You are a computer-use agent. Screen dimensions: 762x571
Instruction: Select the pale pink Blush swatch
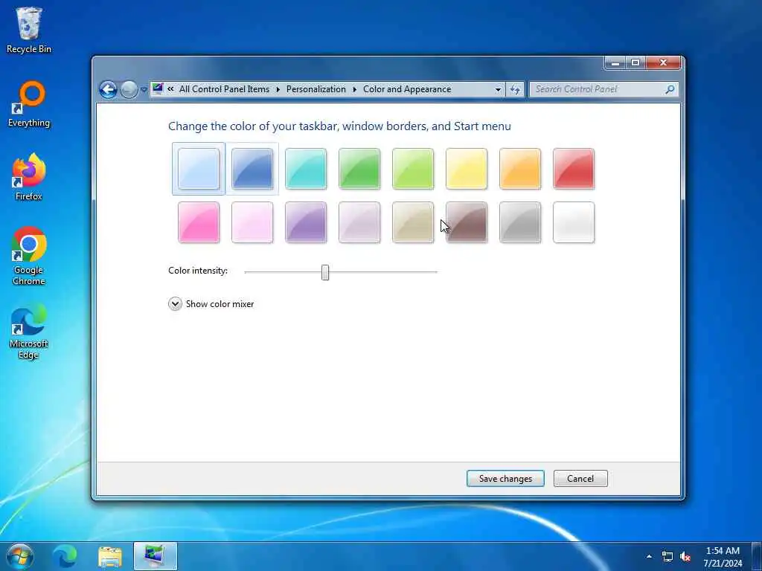252,222
